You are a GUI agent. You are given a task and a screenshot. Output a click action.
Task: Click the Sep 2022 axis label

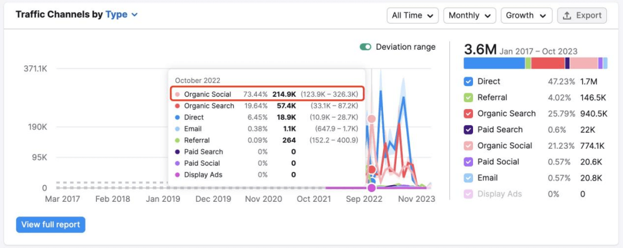click(x=365, y=199)
